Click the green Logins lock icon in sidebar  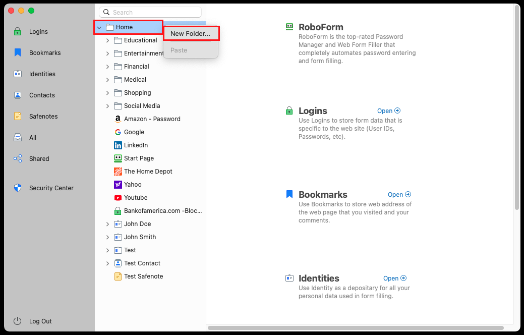tap(17, 31)
